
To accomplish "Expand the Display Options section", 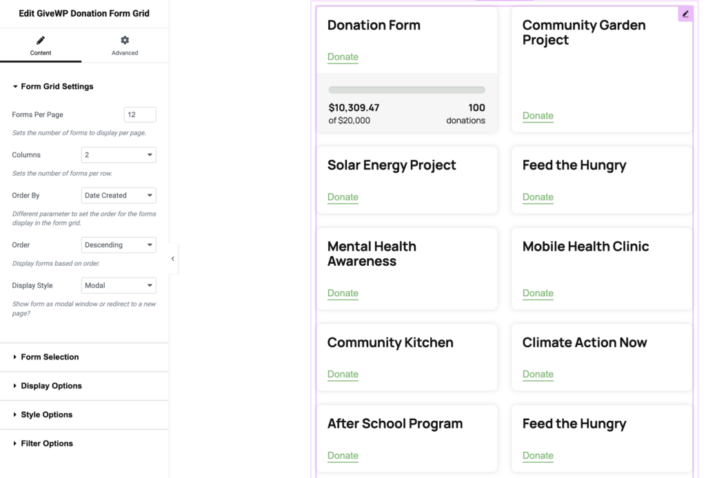I will tap(51, 386).
